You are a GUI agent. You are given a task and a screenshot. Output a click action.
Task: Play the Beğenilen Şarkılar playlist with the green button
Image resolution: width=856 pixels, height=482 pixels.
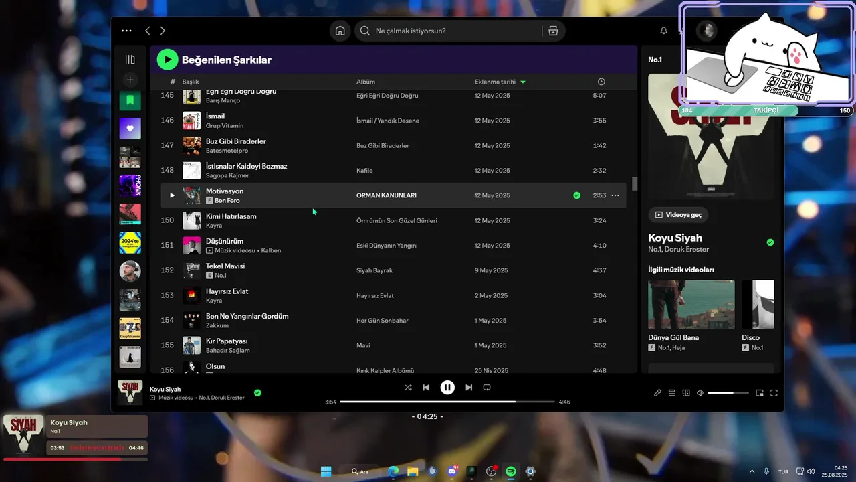[x=167, y=60]
